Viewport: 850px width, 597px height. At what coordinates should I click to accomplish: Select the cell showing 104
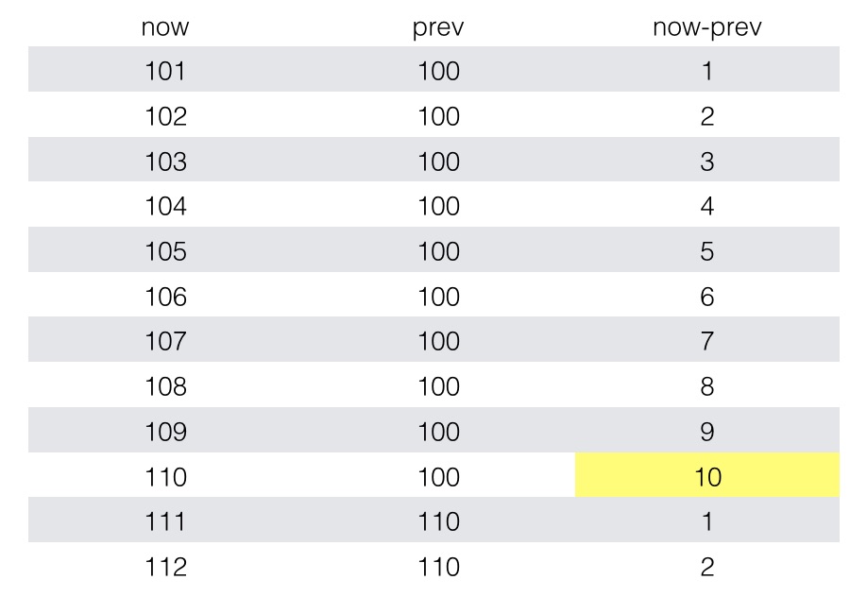tap(165, 207)
